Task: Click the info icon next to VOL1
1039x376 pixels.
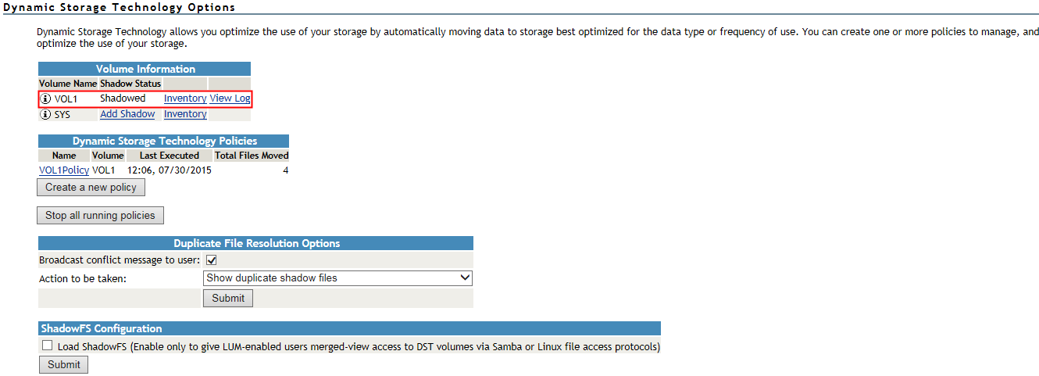Action: point(45,98)
